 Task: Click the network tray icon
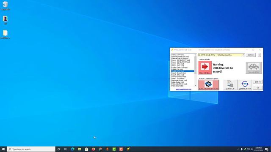[249, 149]
